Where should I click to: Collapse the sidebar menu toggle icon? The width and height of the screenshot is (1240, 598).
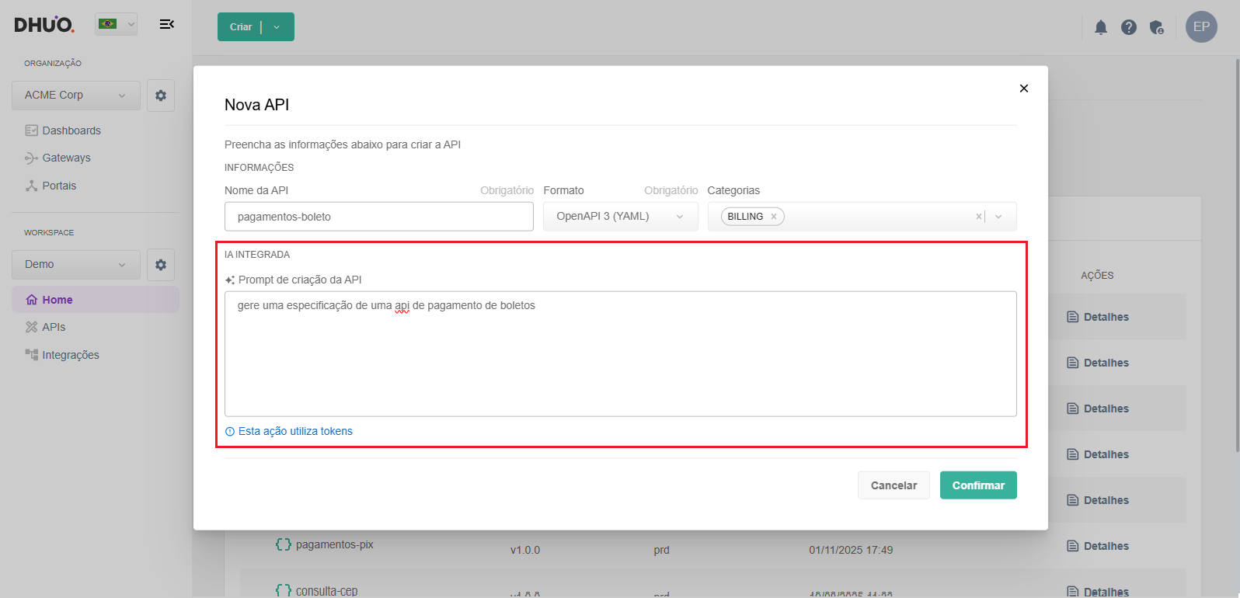point(166,24)
